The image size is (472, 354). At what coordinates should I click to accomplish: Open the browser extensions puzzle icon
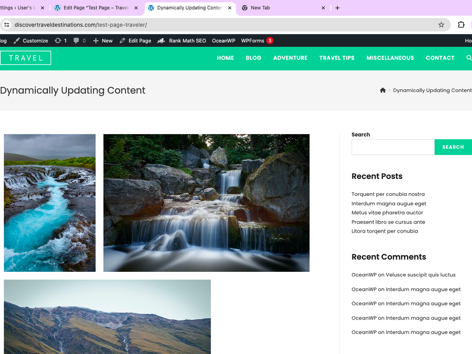[x=461, y=25]
